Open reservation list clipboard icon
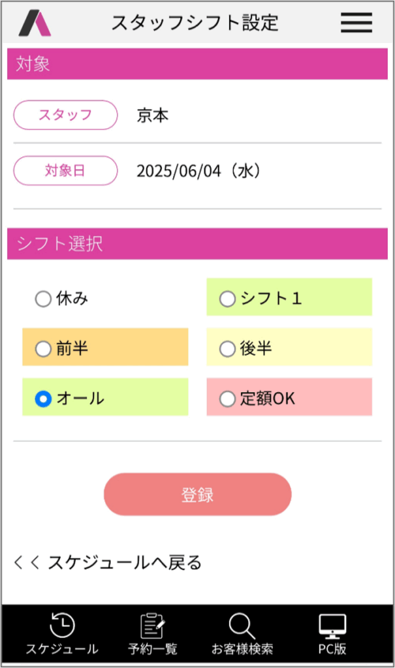The width and height of the screenshot is (395, 668). pyautogui.click(x=153, y=626)
